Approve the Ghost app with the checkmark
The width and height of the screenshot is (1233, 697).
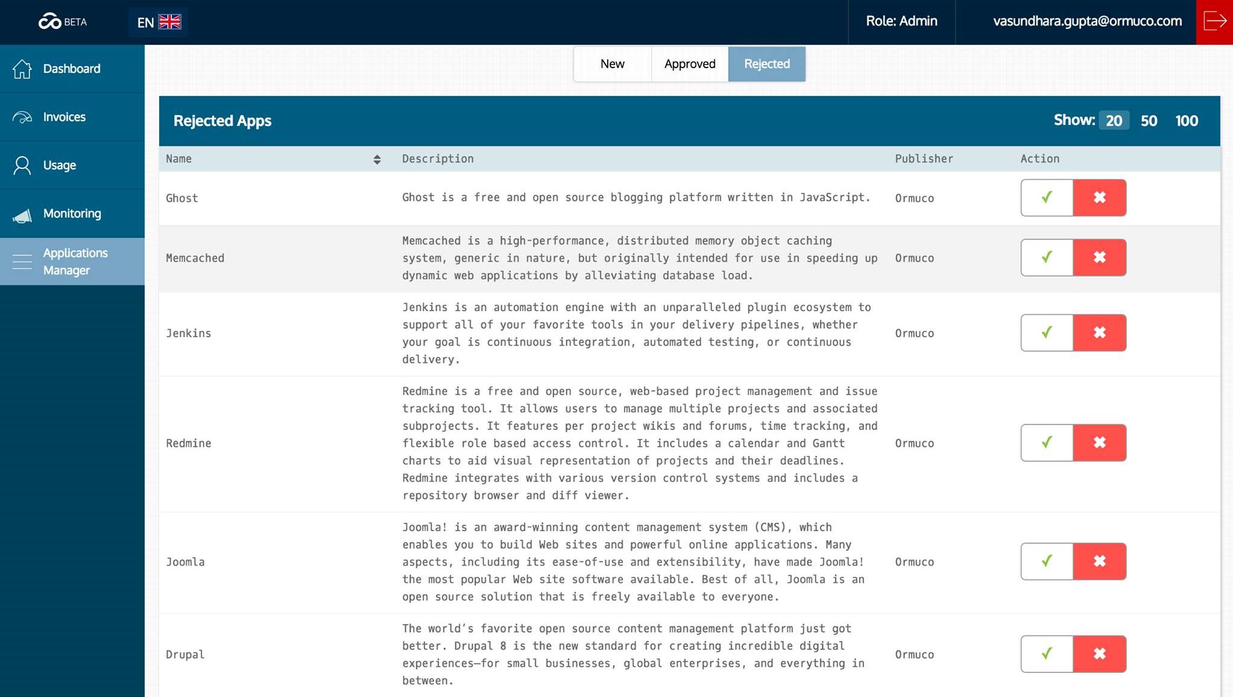coord(1047,198)
